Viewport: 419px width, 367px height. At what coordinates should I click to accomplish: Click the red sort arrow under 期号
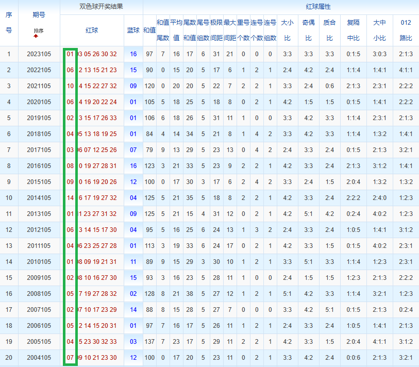[36, 36]
